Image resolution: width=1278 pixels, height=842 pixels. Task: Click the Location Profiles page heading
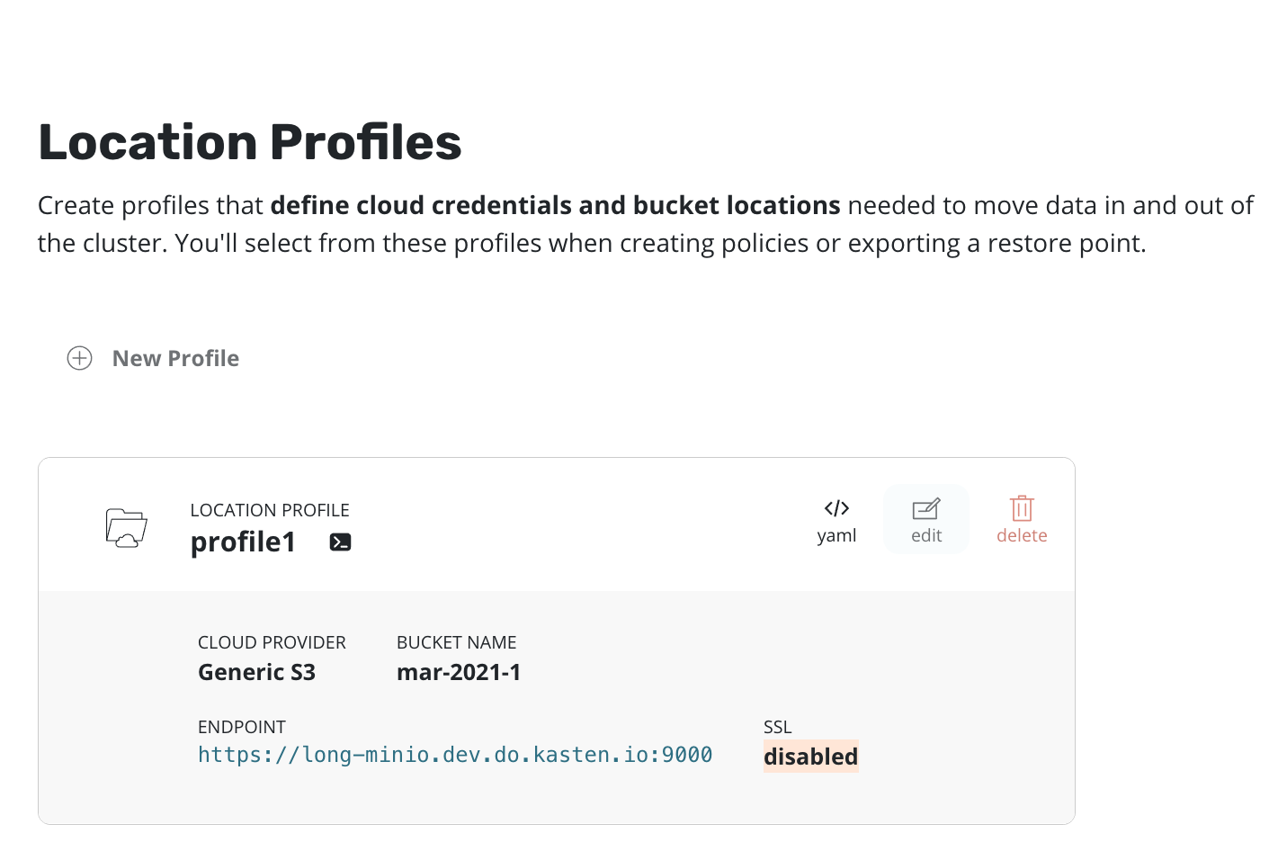(250, 142)
